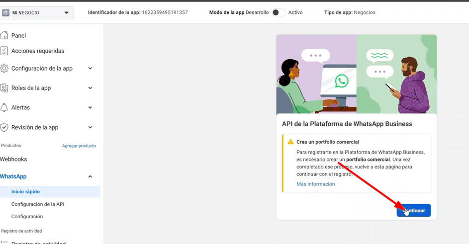
Task: Toggle the app mode switch to Activo
Action: (x=278, y=12)
